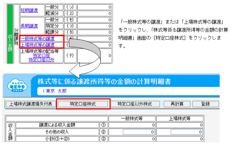Click the 短期譲渡 軽減分 (ス) amount cell
The image size is (240, 146).
click(x=94, y=13)
